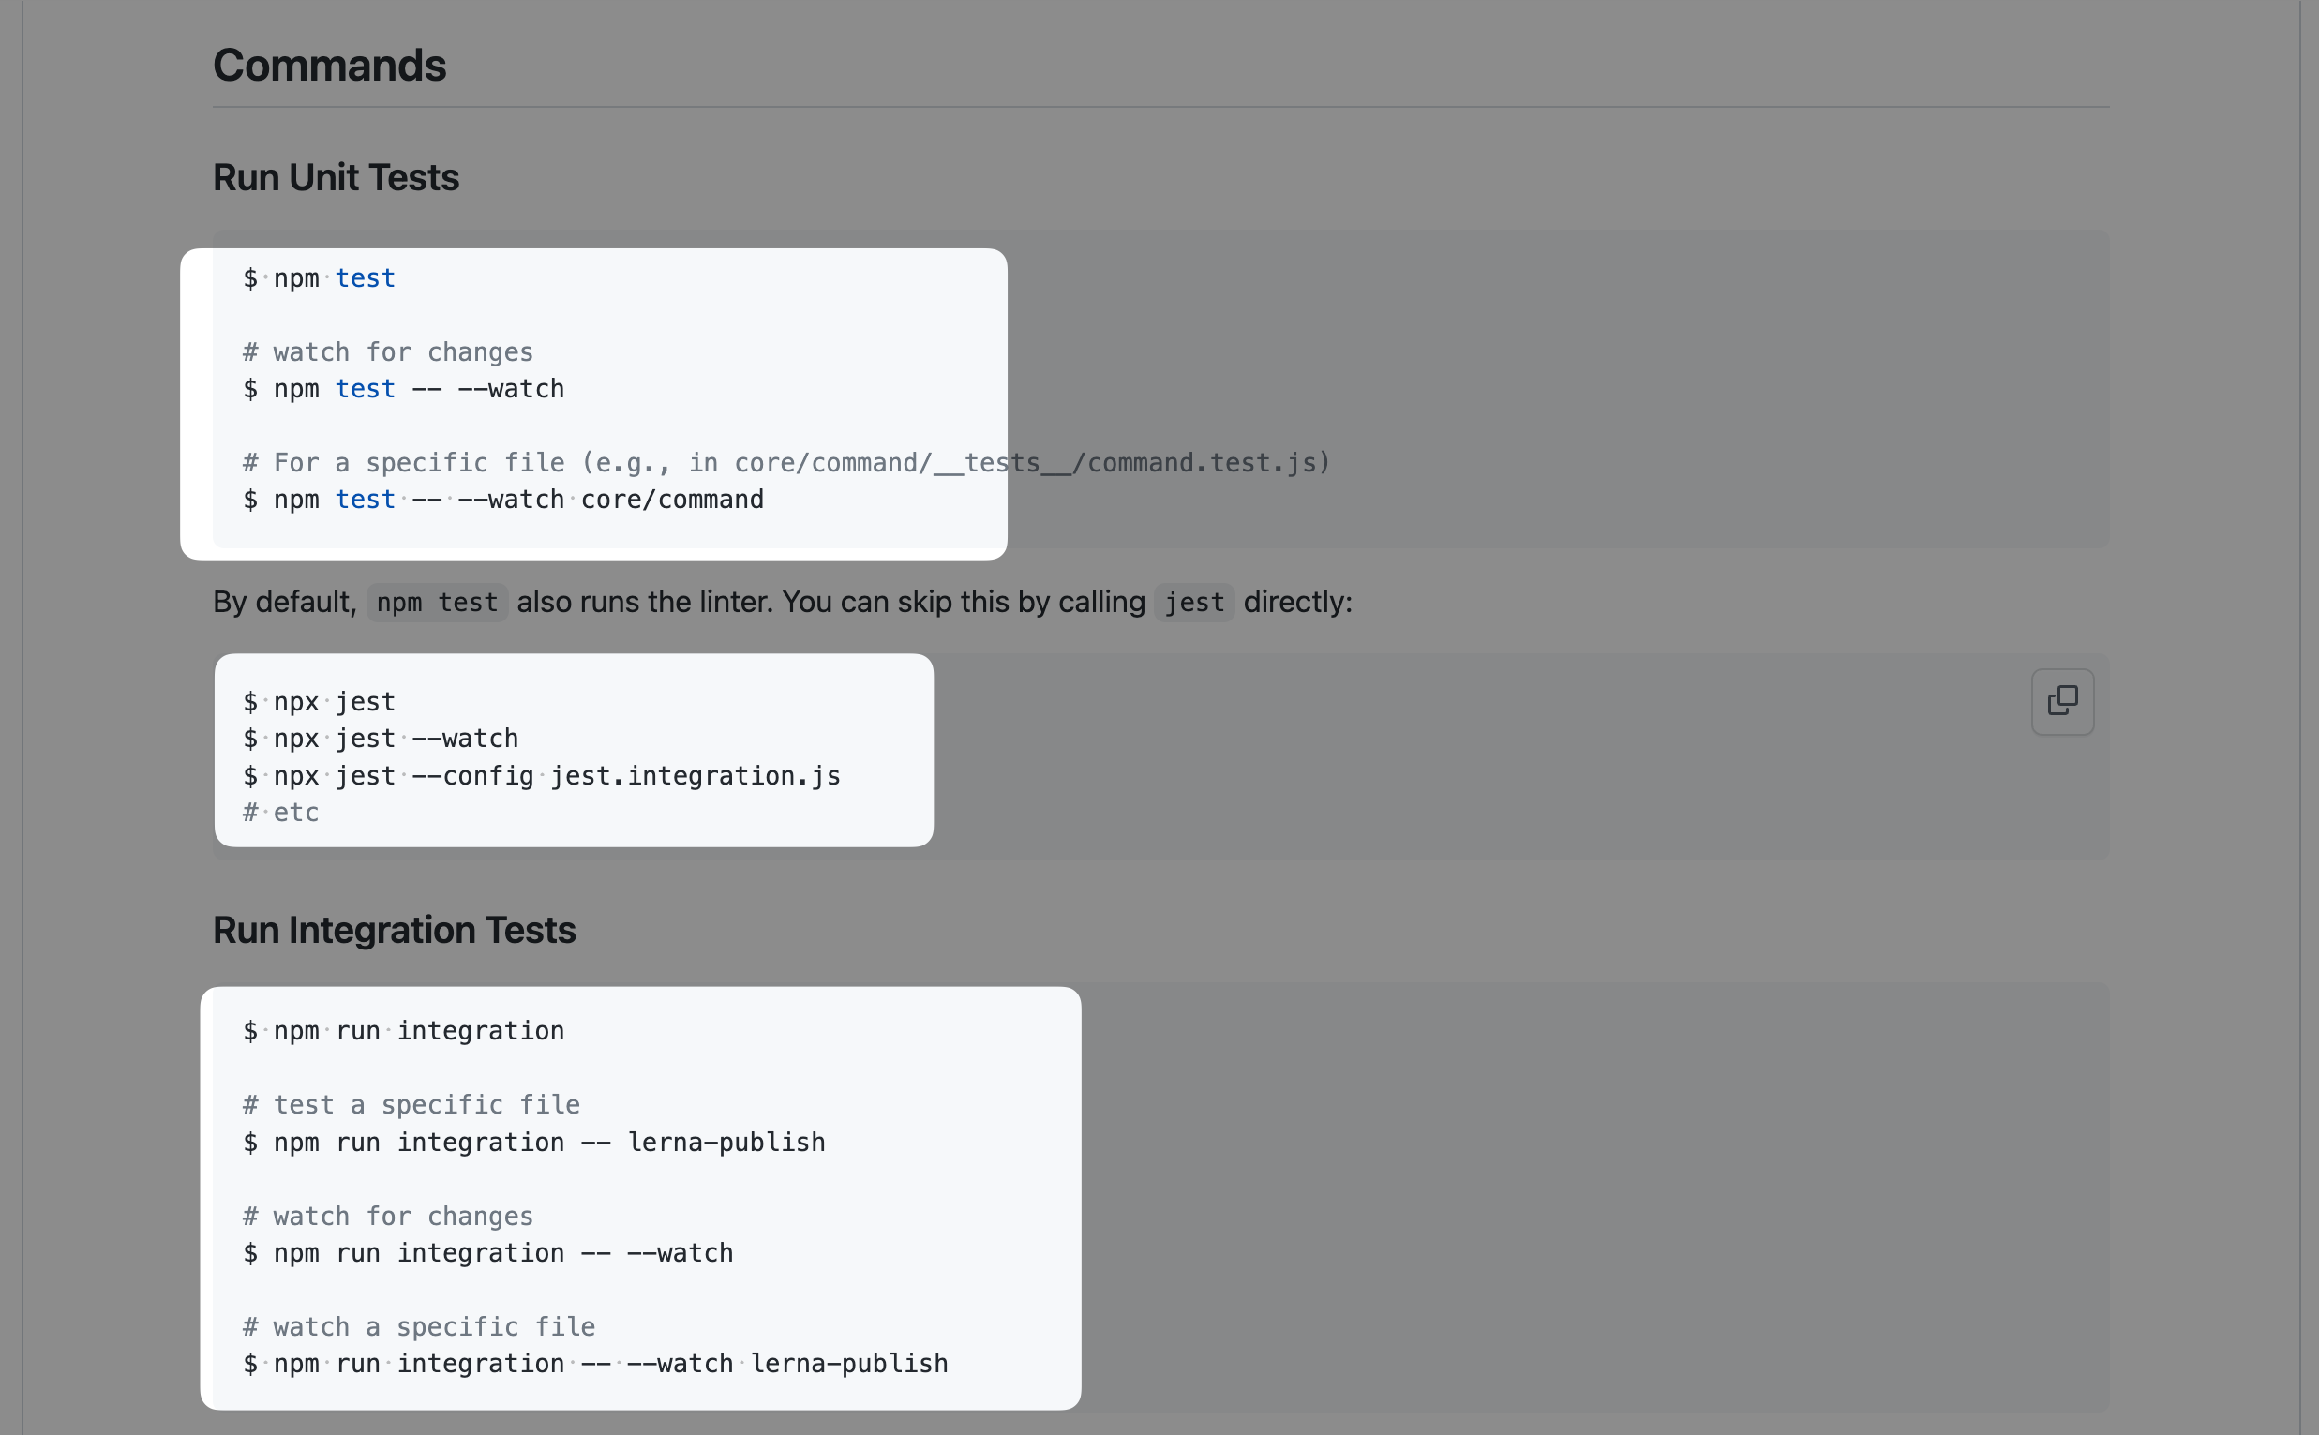
Task: Select the npx jest --config jest.integration.js line
Action: [541, 775]
